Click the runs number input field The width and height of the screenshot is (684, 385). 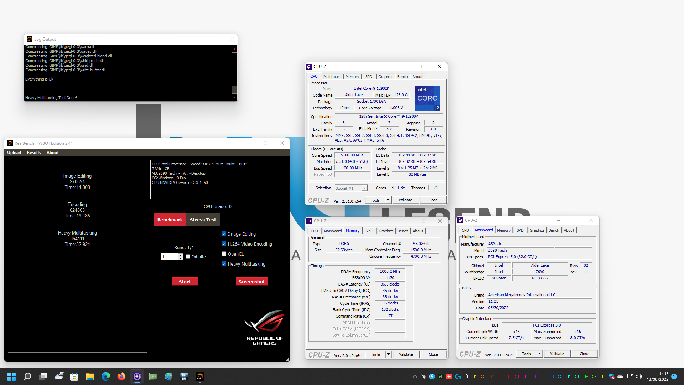pyautogui.click(x=170, y=257)
